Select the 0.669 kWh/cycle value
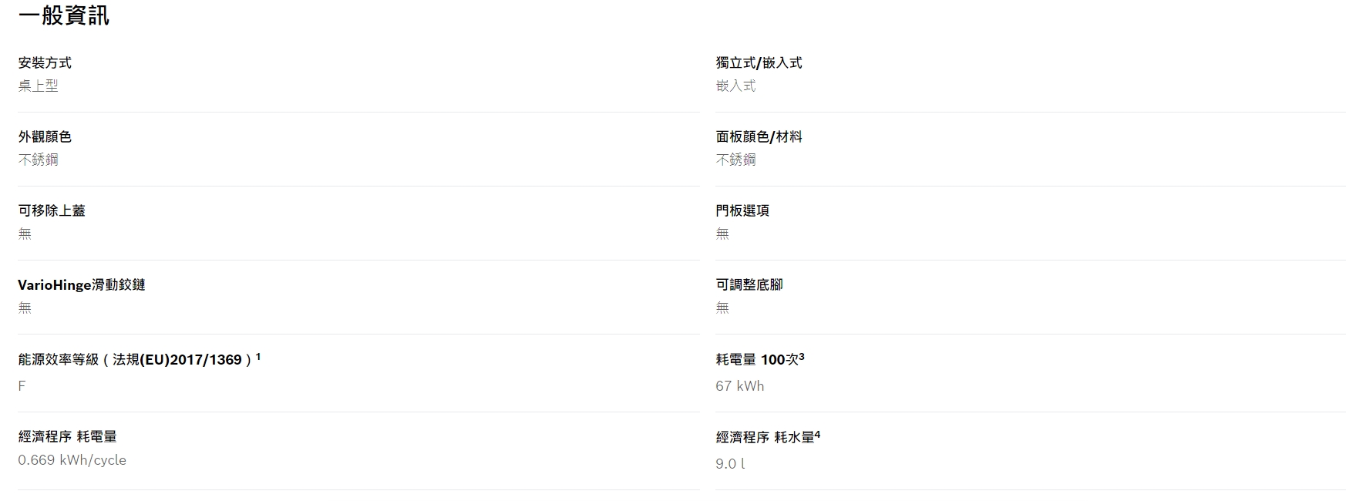The height and width of the screenshot is (501, 1346). (x=72, y=460)
